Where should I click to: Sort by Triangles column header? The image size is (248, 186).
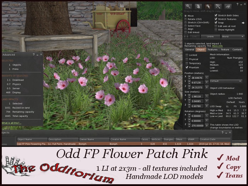coord(169,139)
